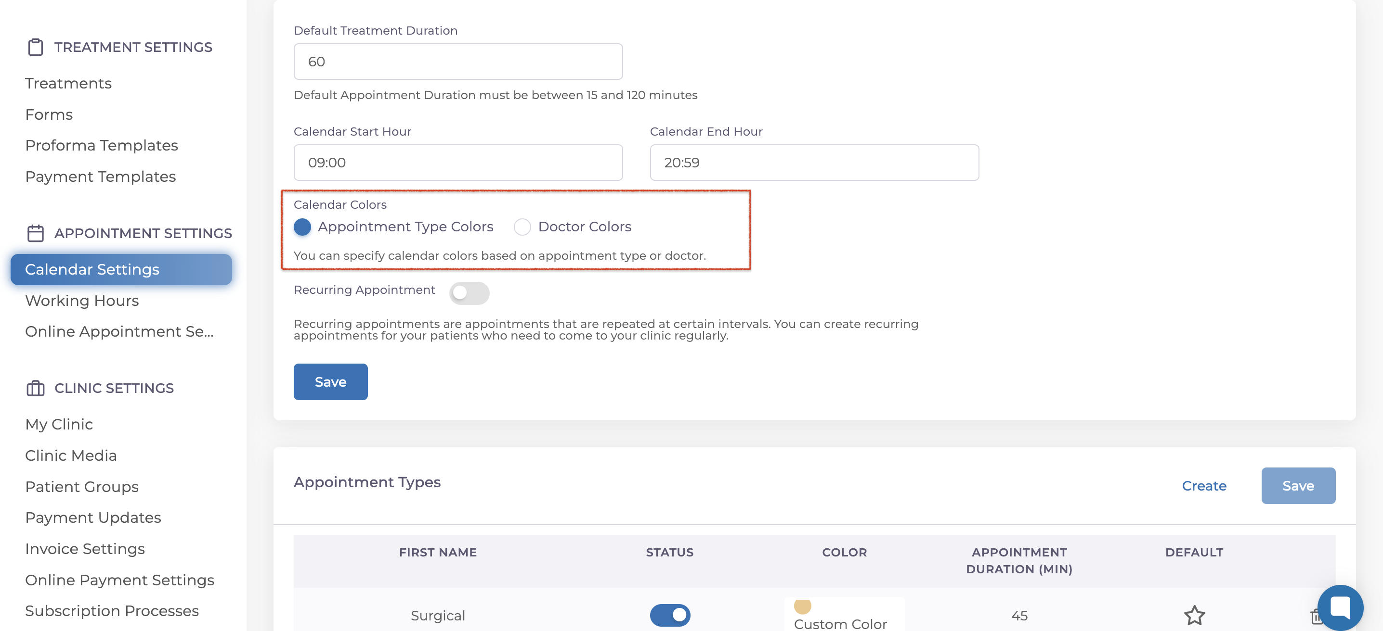Click the Treatment Settings clipboard icon
The image size is (1383, 631).
point(36,47)
